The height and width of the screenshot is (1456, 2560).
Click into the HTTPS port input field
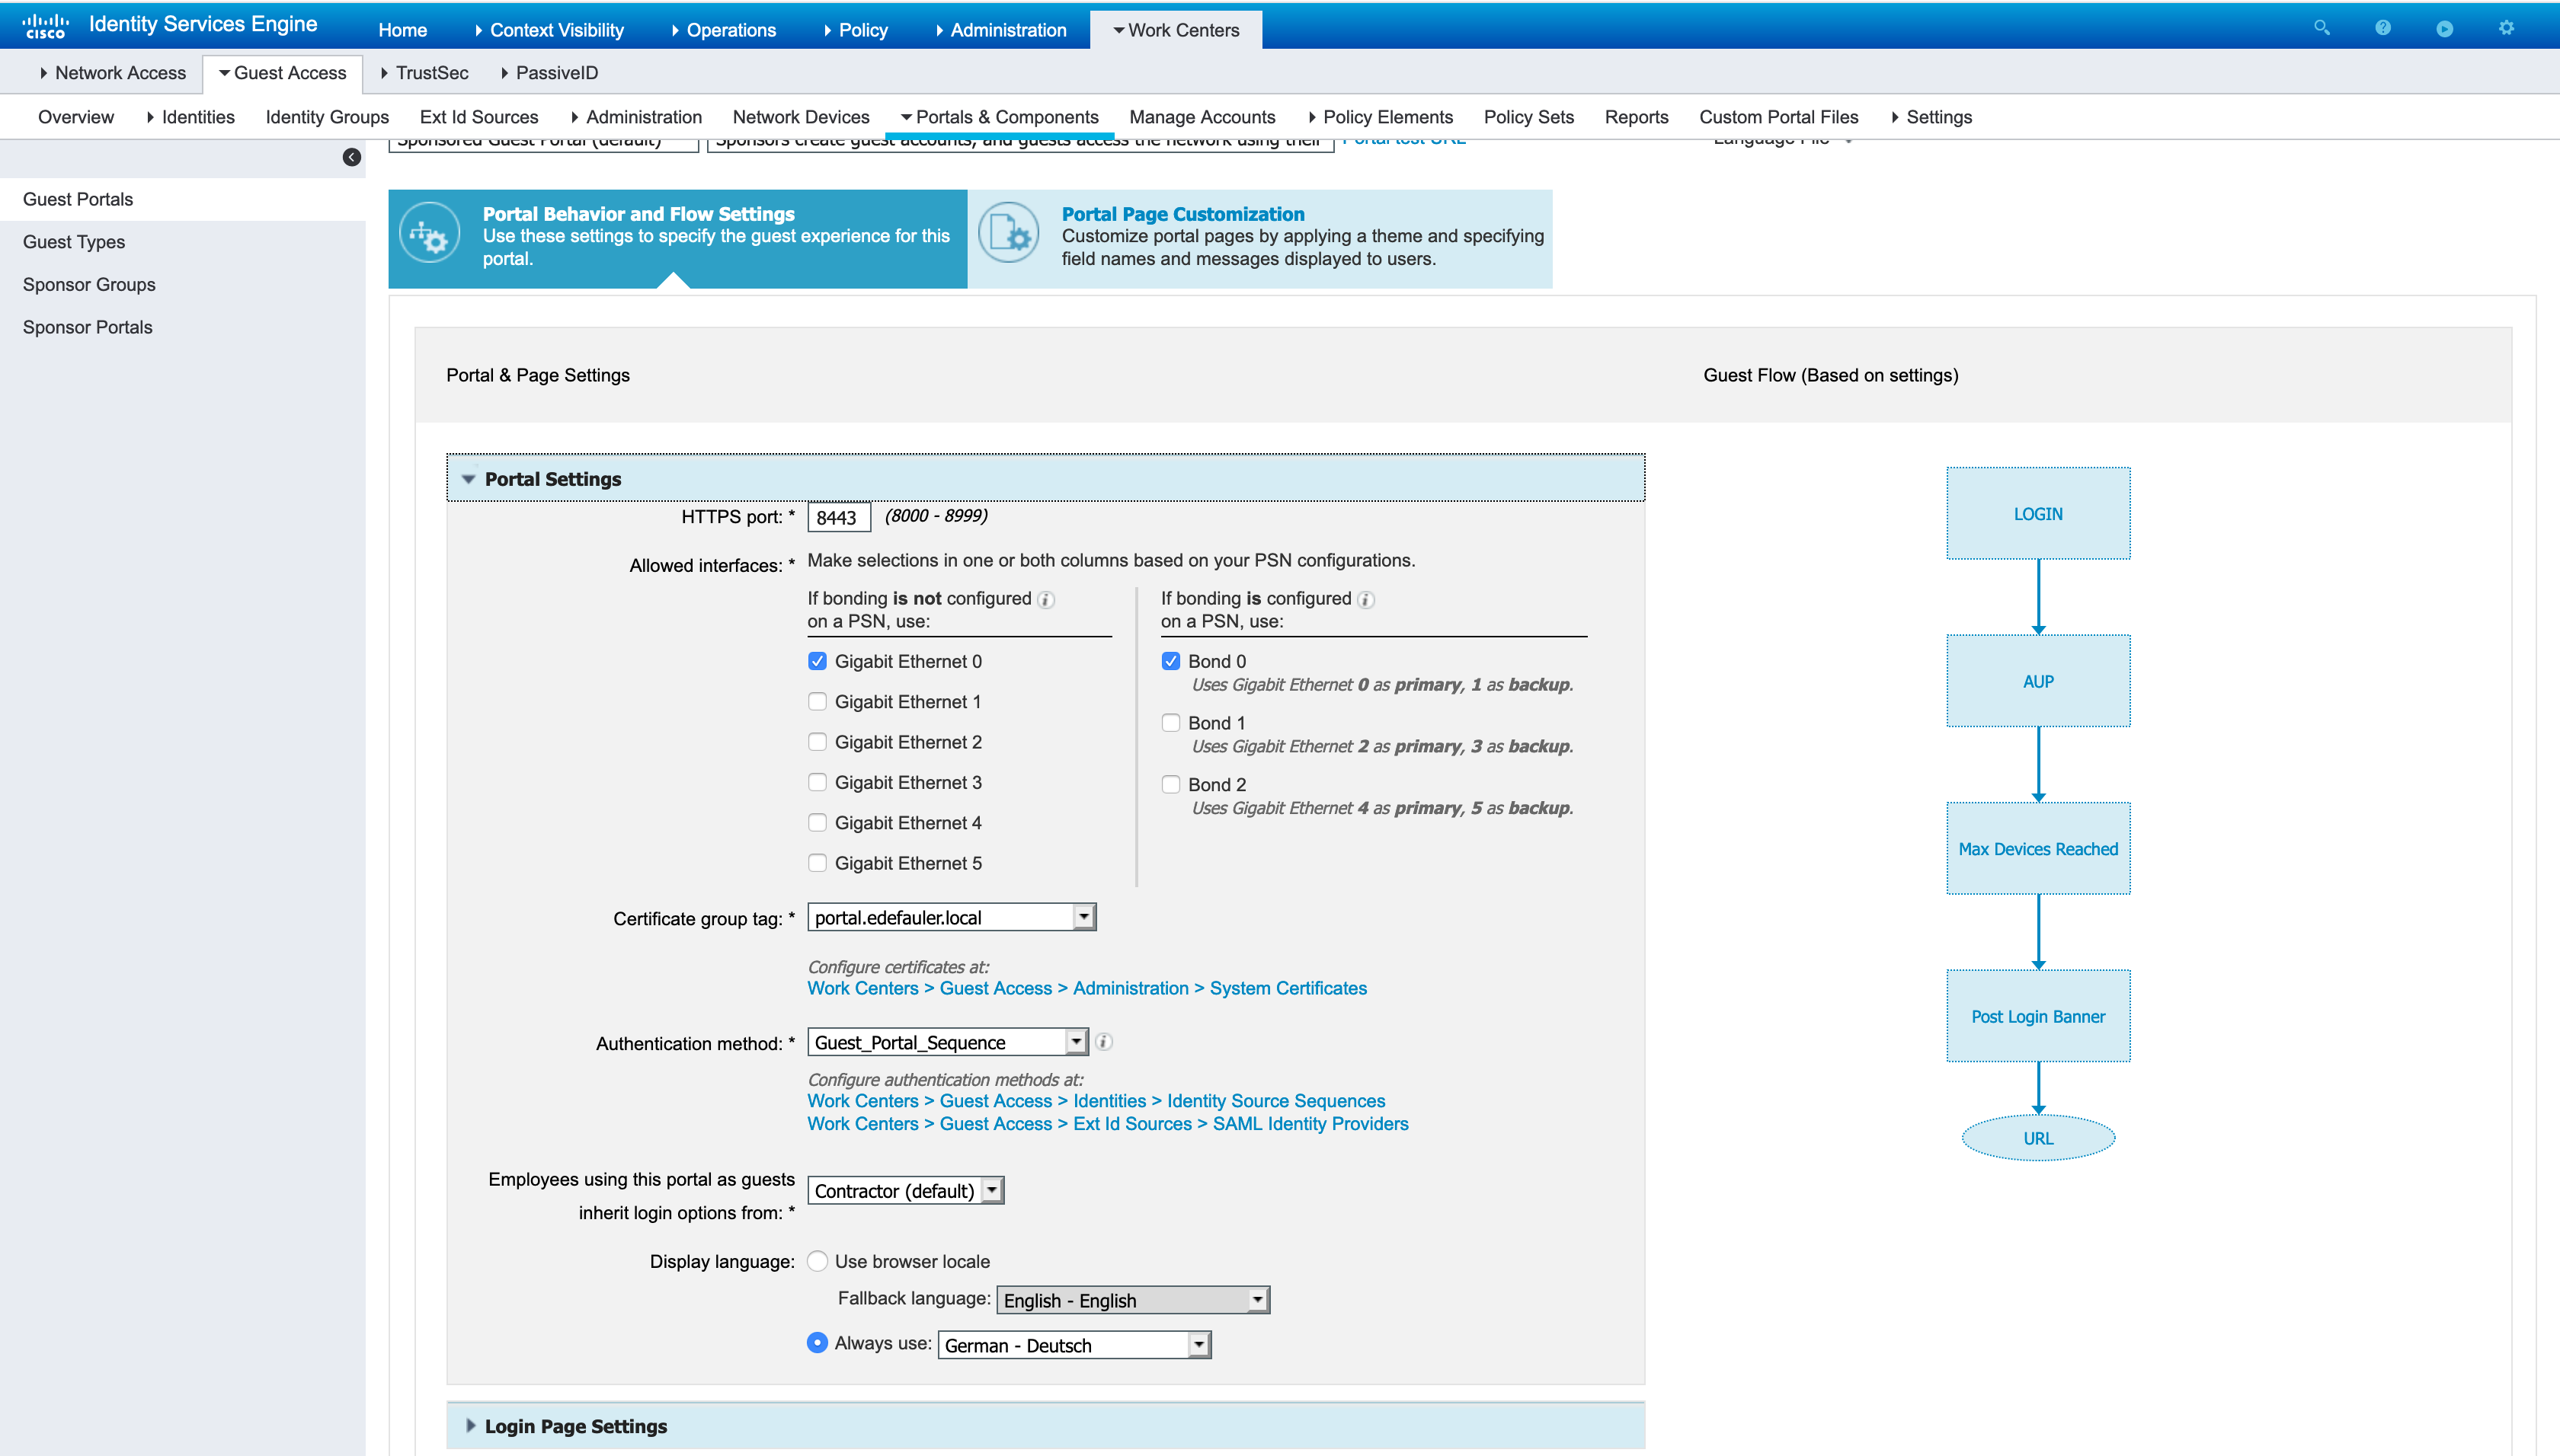point(838,517)
